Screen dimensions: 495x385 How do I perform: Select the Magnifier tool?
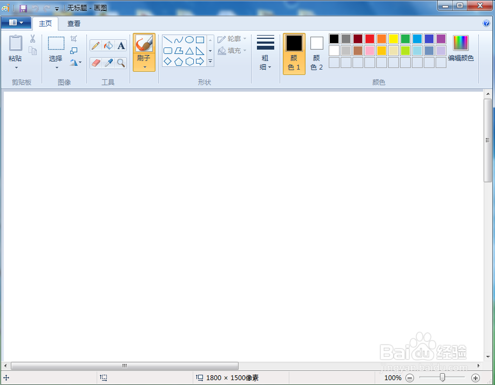(x=121, y=63)
